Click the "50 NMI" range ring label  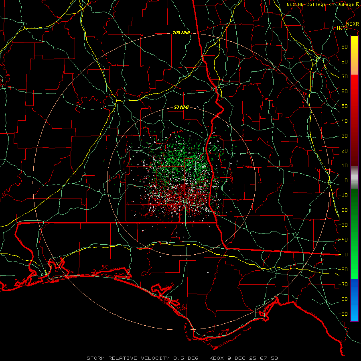click(181, 107)
